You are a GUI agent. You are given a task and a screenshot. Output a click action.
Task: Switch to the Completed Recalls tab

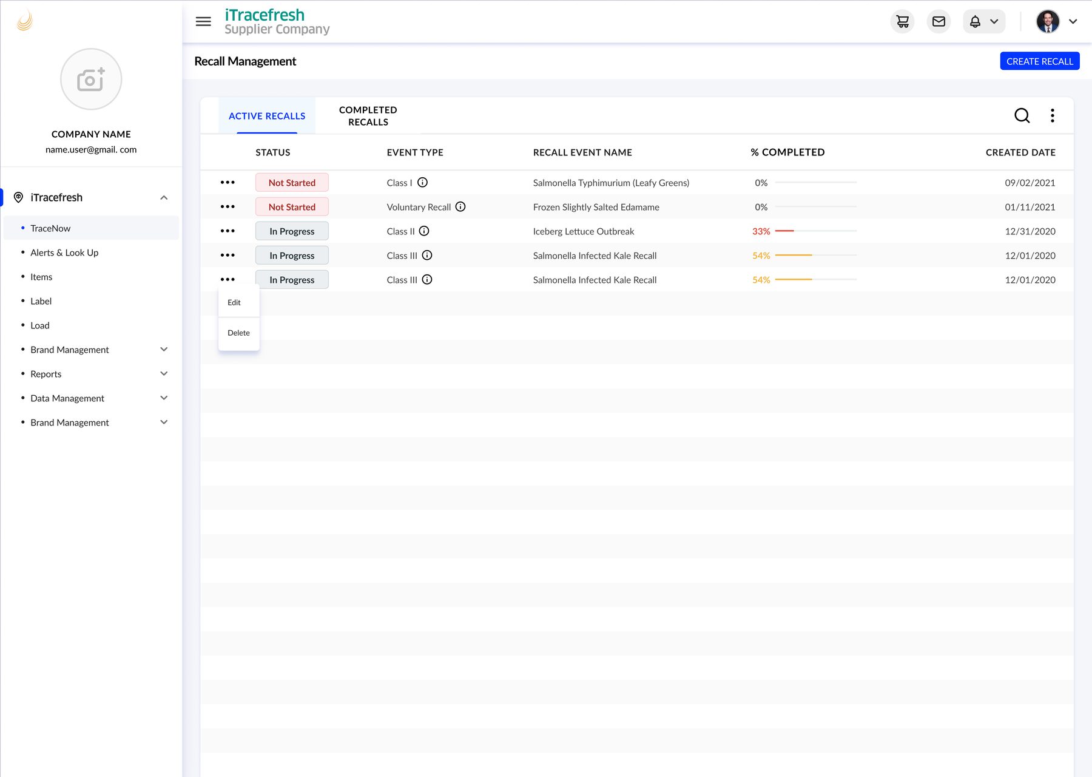pyautogui.click(x=368, y=116)
